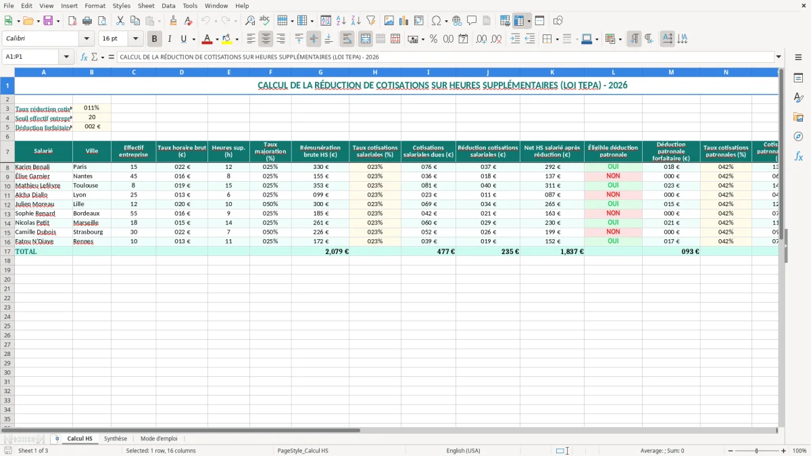
Task: Open the Navigator in the sidebar
Action: click(x=798, y=136)
